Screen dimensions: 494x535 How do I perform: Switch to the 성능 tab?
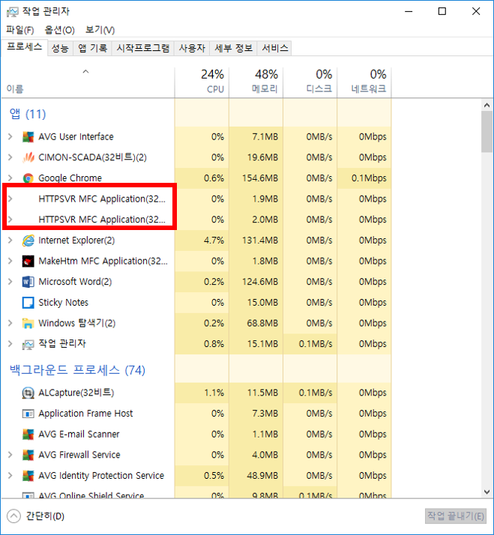pos(60,48)
